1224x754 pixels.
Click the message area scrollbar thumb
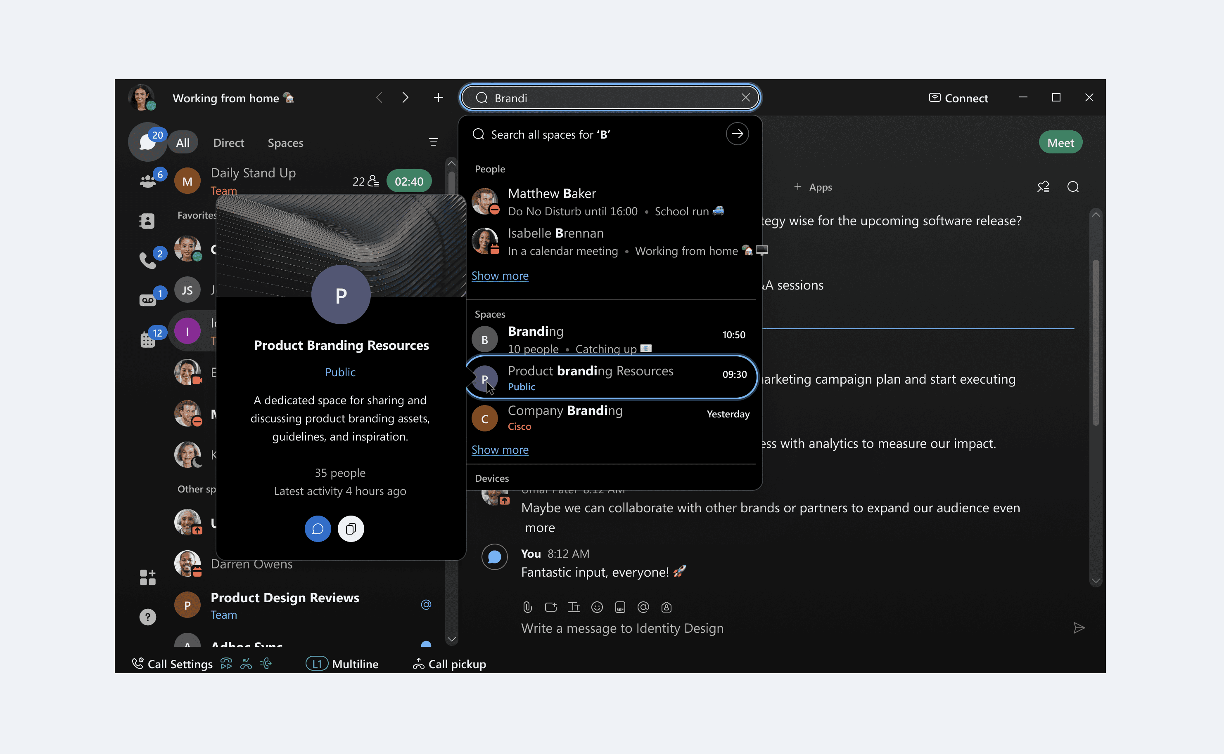tap(1096, 343)
